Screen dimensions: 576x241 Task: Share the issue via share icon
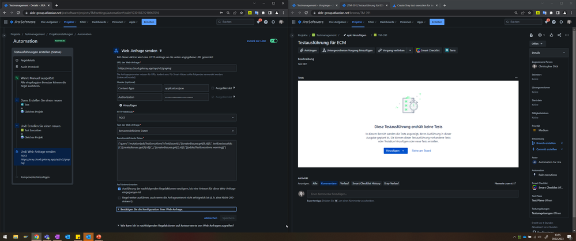[559, 35]
